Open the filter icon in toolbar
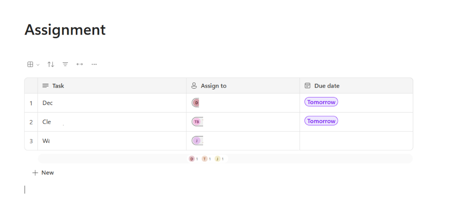This screenshot has height=202, width=455. tap(65, 64)
